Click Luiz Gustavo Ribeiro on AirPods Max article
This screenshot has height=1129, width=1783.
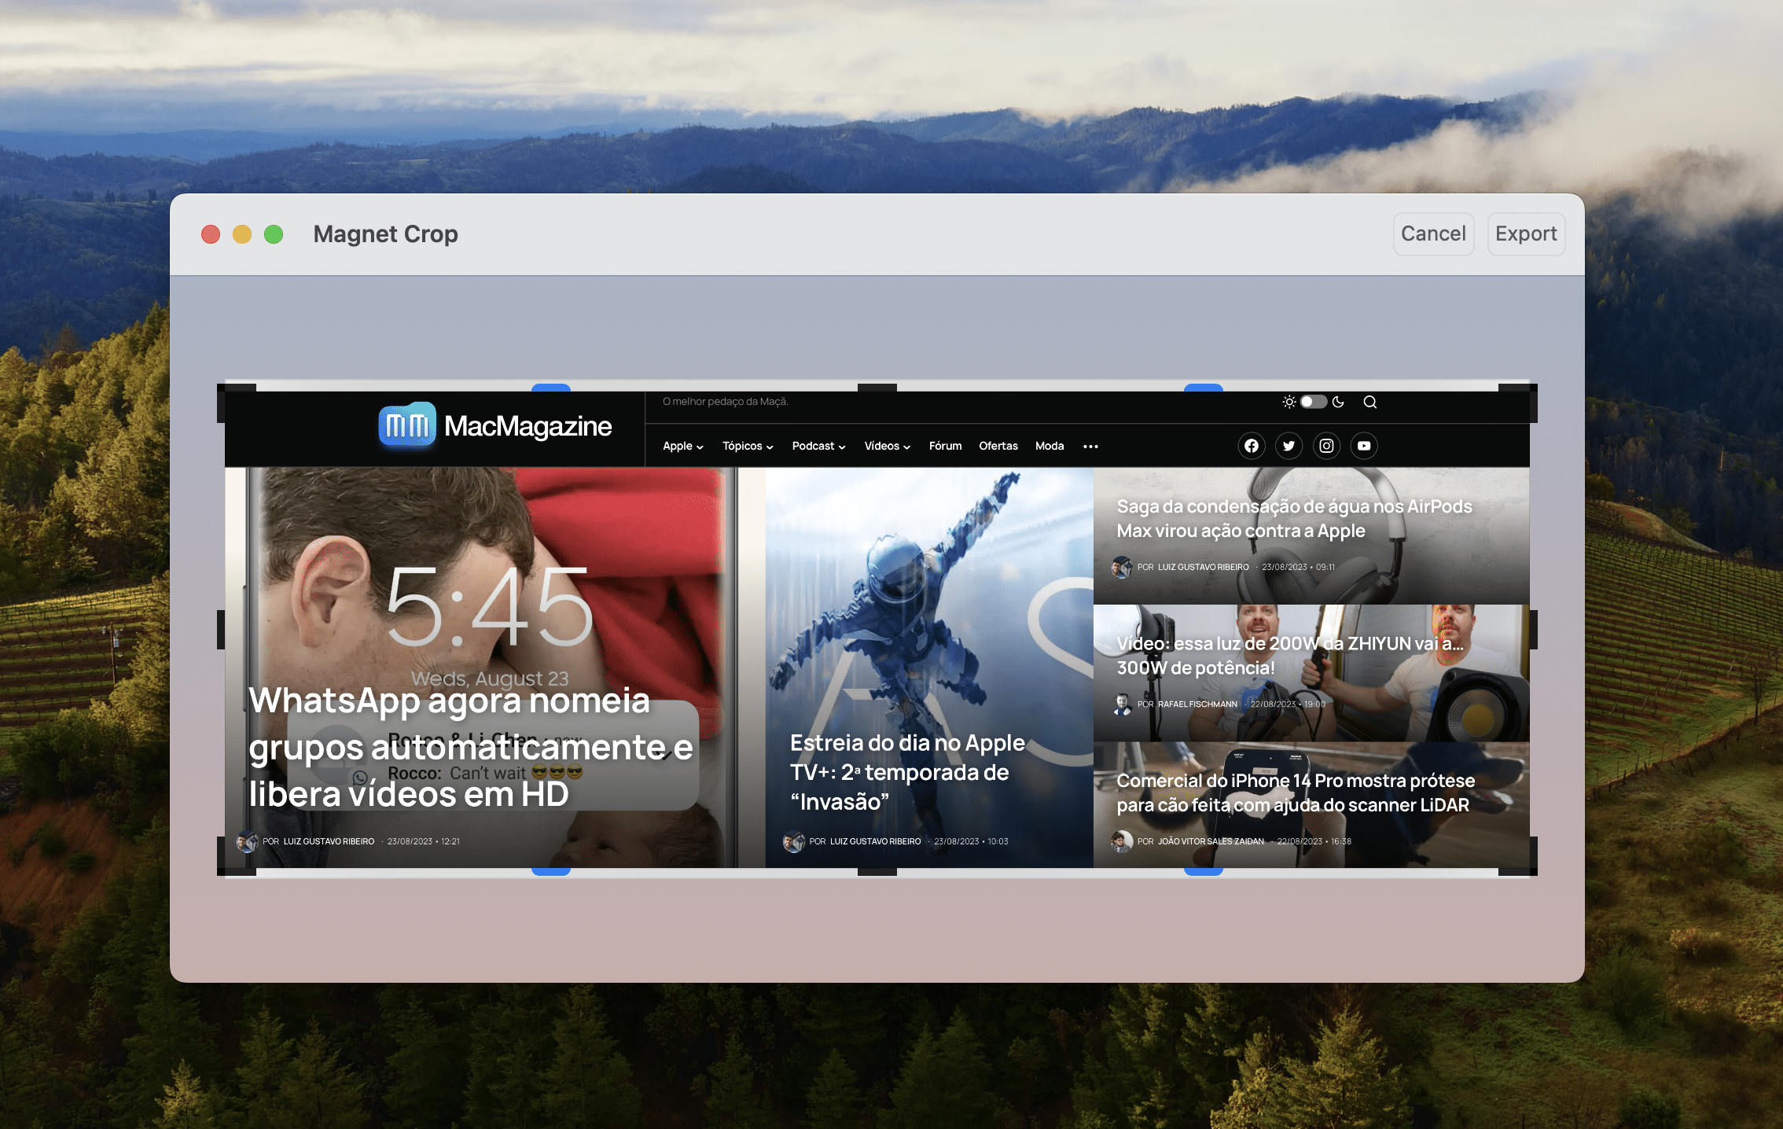(1203, 567)
